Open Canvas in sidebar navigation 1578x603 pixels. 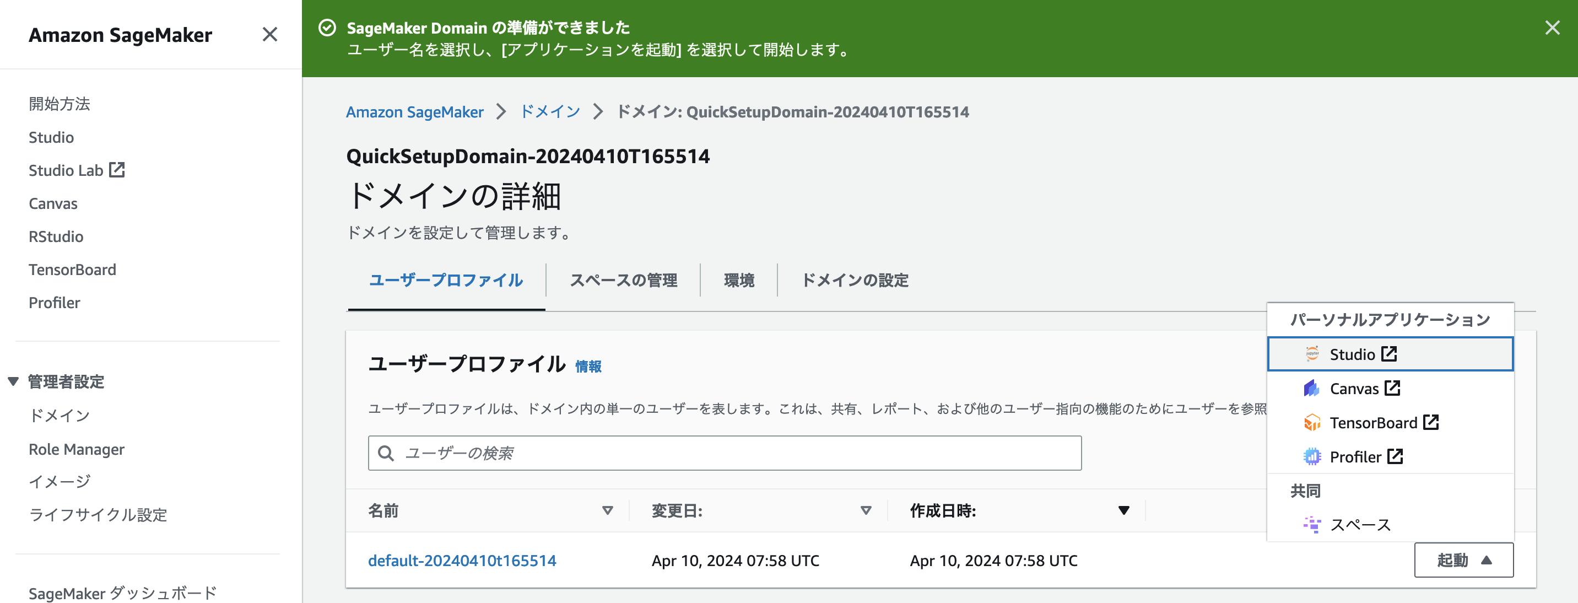[53, 203]
